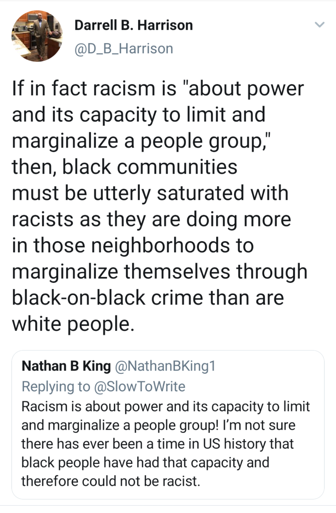The height and width of the screenshot is (513, 336).
Task: Click "black people have had that capacity" line
Action: tap(145, 462)
